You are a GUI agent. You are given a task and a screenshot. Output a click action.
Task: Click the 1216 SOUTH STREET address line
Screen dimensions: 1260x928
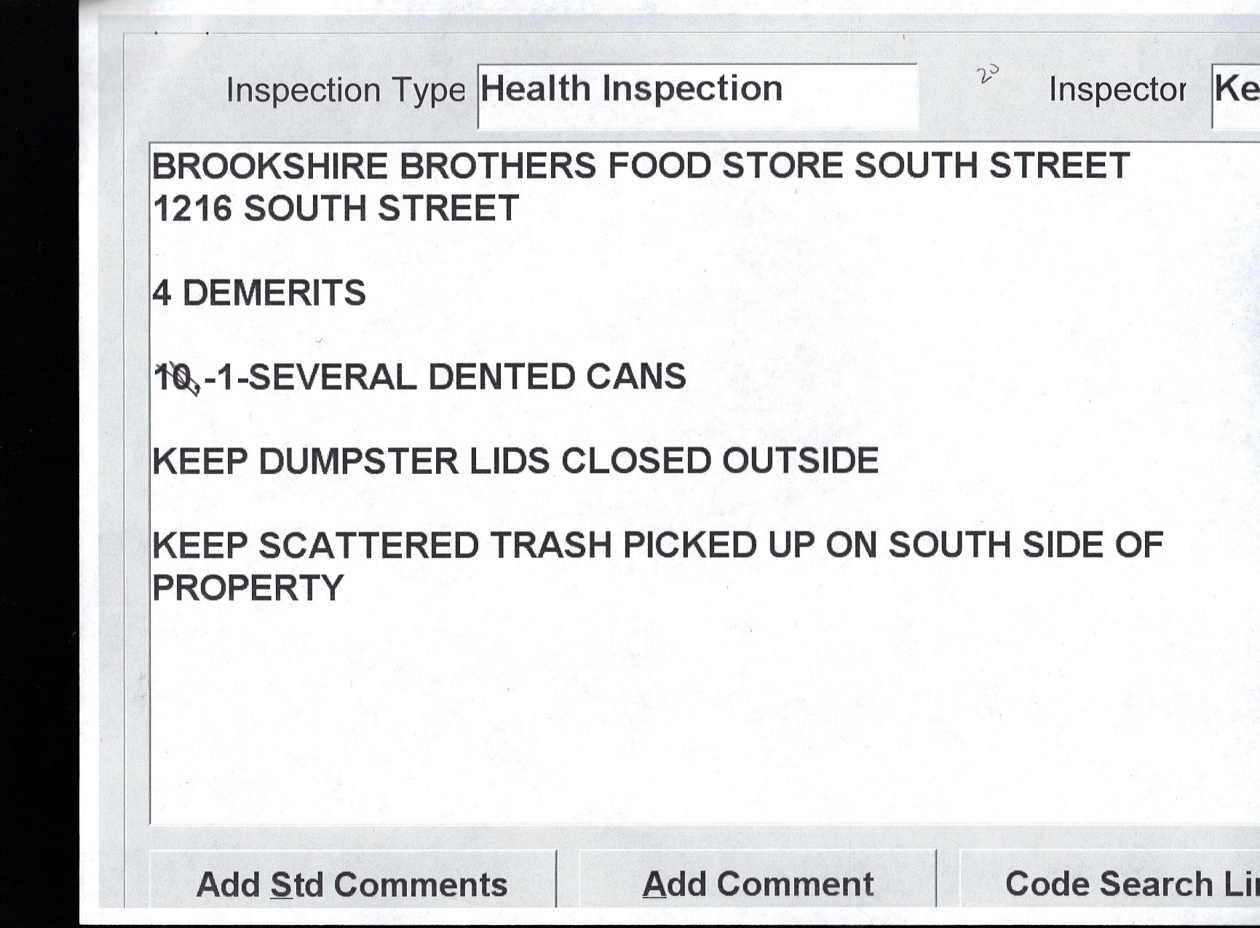tap(336, 209)
